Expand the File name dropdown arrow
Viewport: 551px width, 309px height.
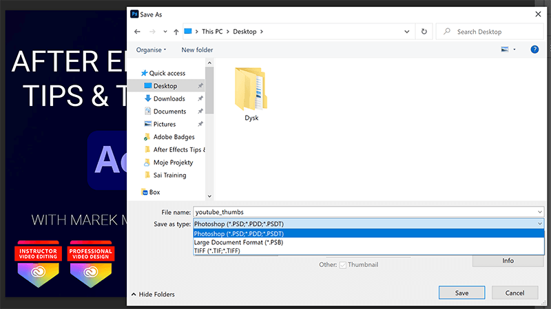pos(540,212)
